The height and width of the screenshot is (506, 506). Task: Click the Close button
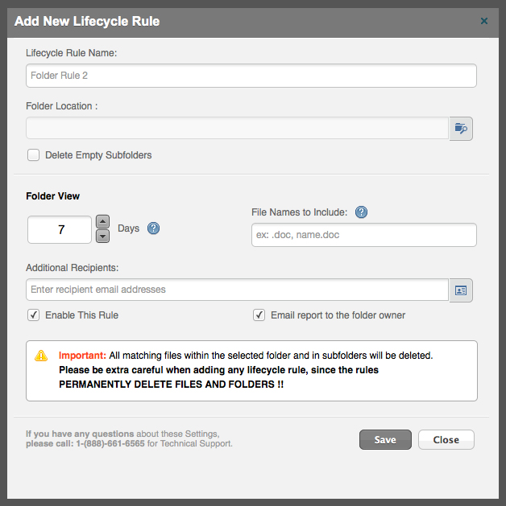pos(446,439)
